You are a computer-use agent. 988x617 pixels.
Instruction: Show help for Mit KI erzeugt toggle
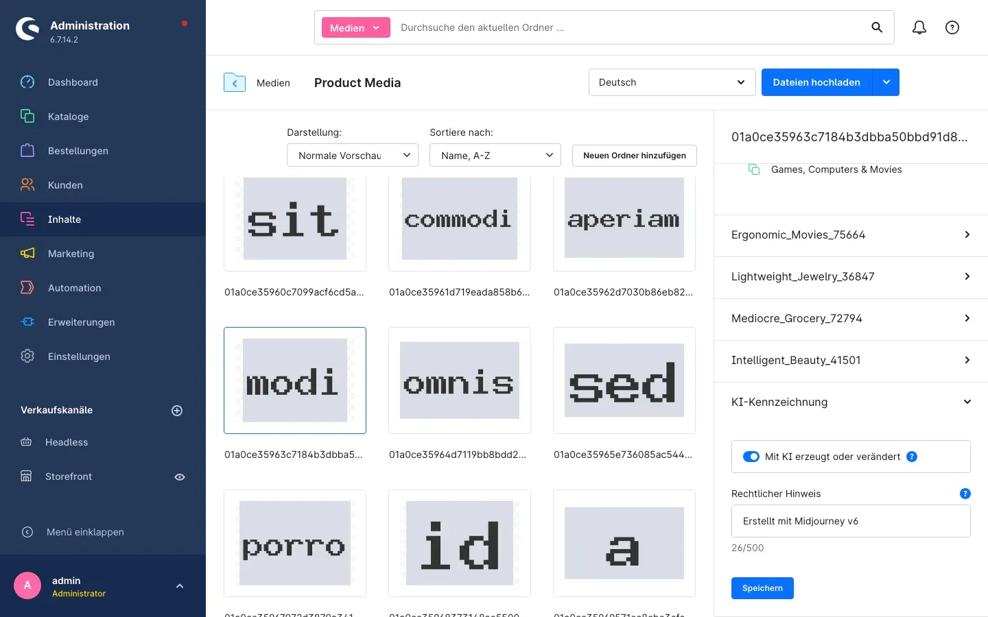click(912, 457)
